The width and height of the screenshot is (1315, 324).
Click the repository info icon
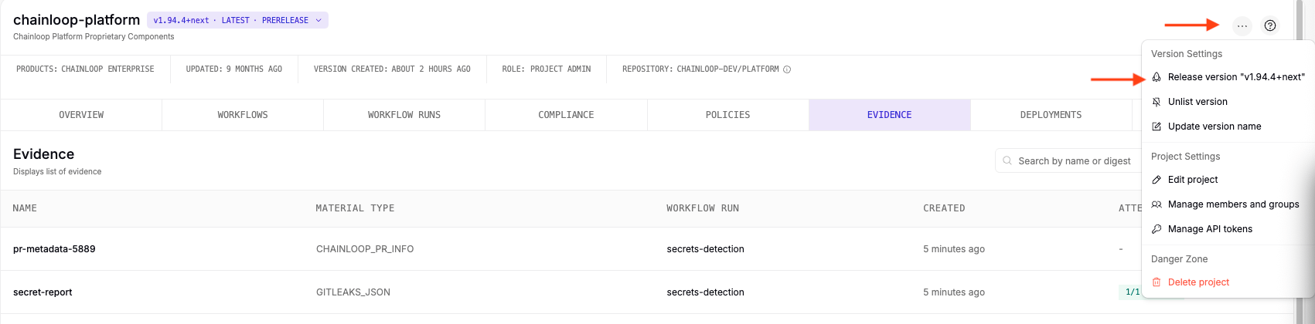tap(787, 69)
